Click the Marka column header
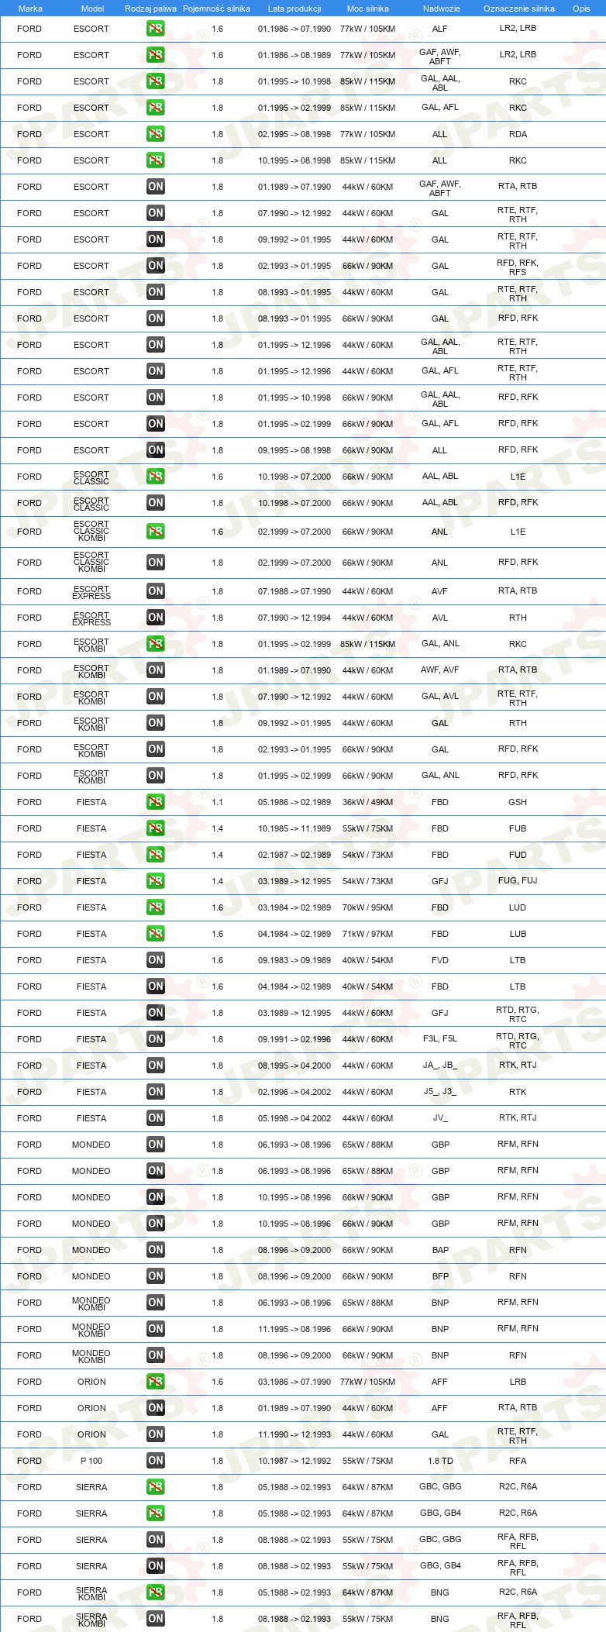Viewport: 606px width, 1632px height. point(30,9)
